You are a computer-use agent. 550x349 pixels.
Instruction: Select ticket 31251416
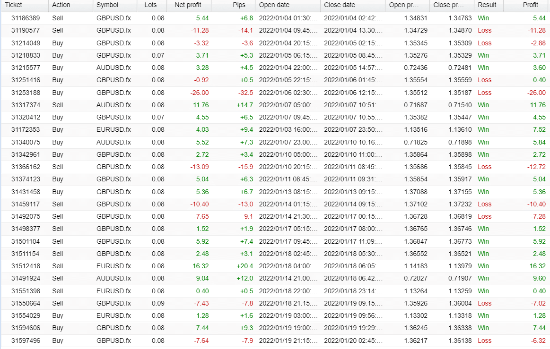click(26, 80)
